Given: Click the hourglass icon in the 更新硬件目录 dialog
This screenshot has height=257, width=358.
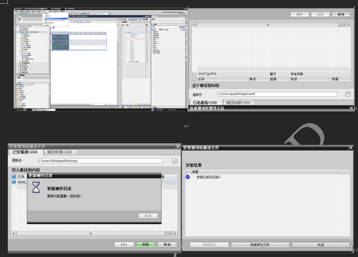Looking at the screenshot, I should pos(36,188).
